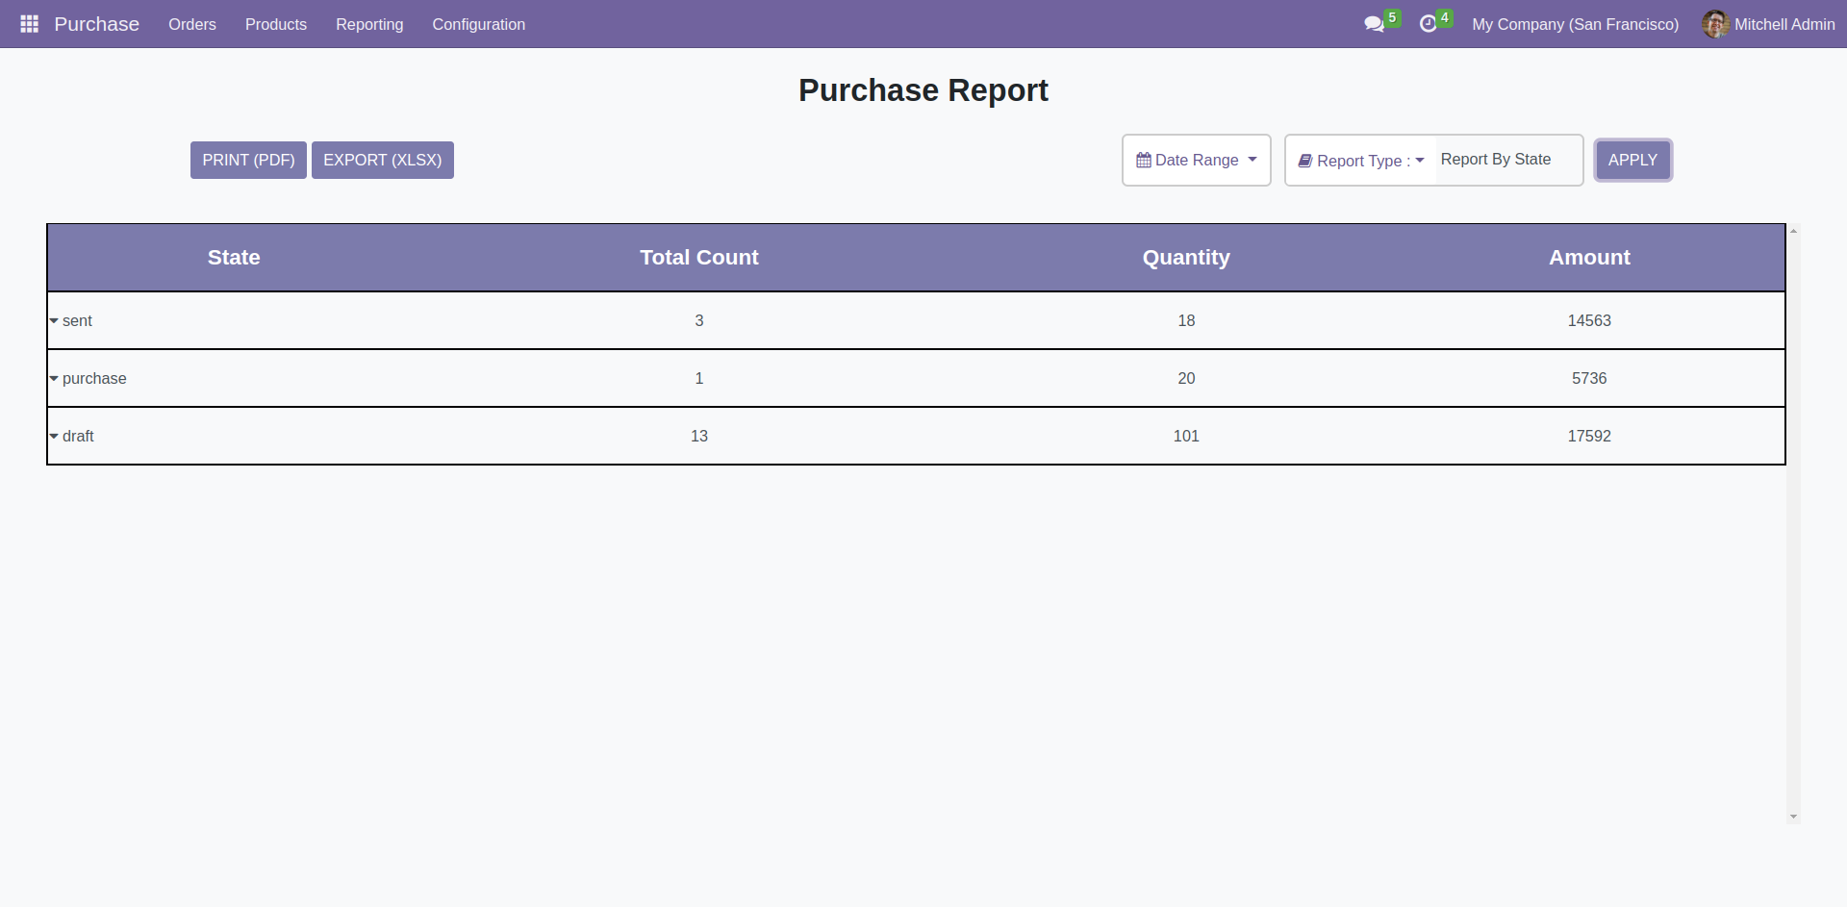The height and width of the screenshot is (907, 1847).
Task: Open the activities clock icon
Action: point(1428,24)
